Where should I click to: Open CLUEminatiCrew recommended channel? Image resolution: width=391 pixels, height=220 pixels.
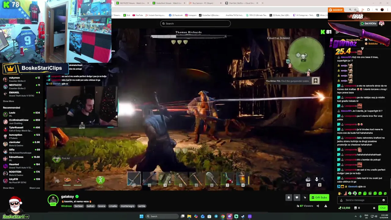[x=21, y=121]
